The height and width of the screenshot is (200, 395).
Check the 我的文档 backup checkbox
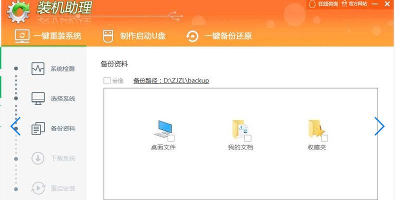pos(248,138)
